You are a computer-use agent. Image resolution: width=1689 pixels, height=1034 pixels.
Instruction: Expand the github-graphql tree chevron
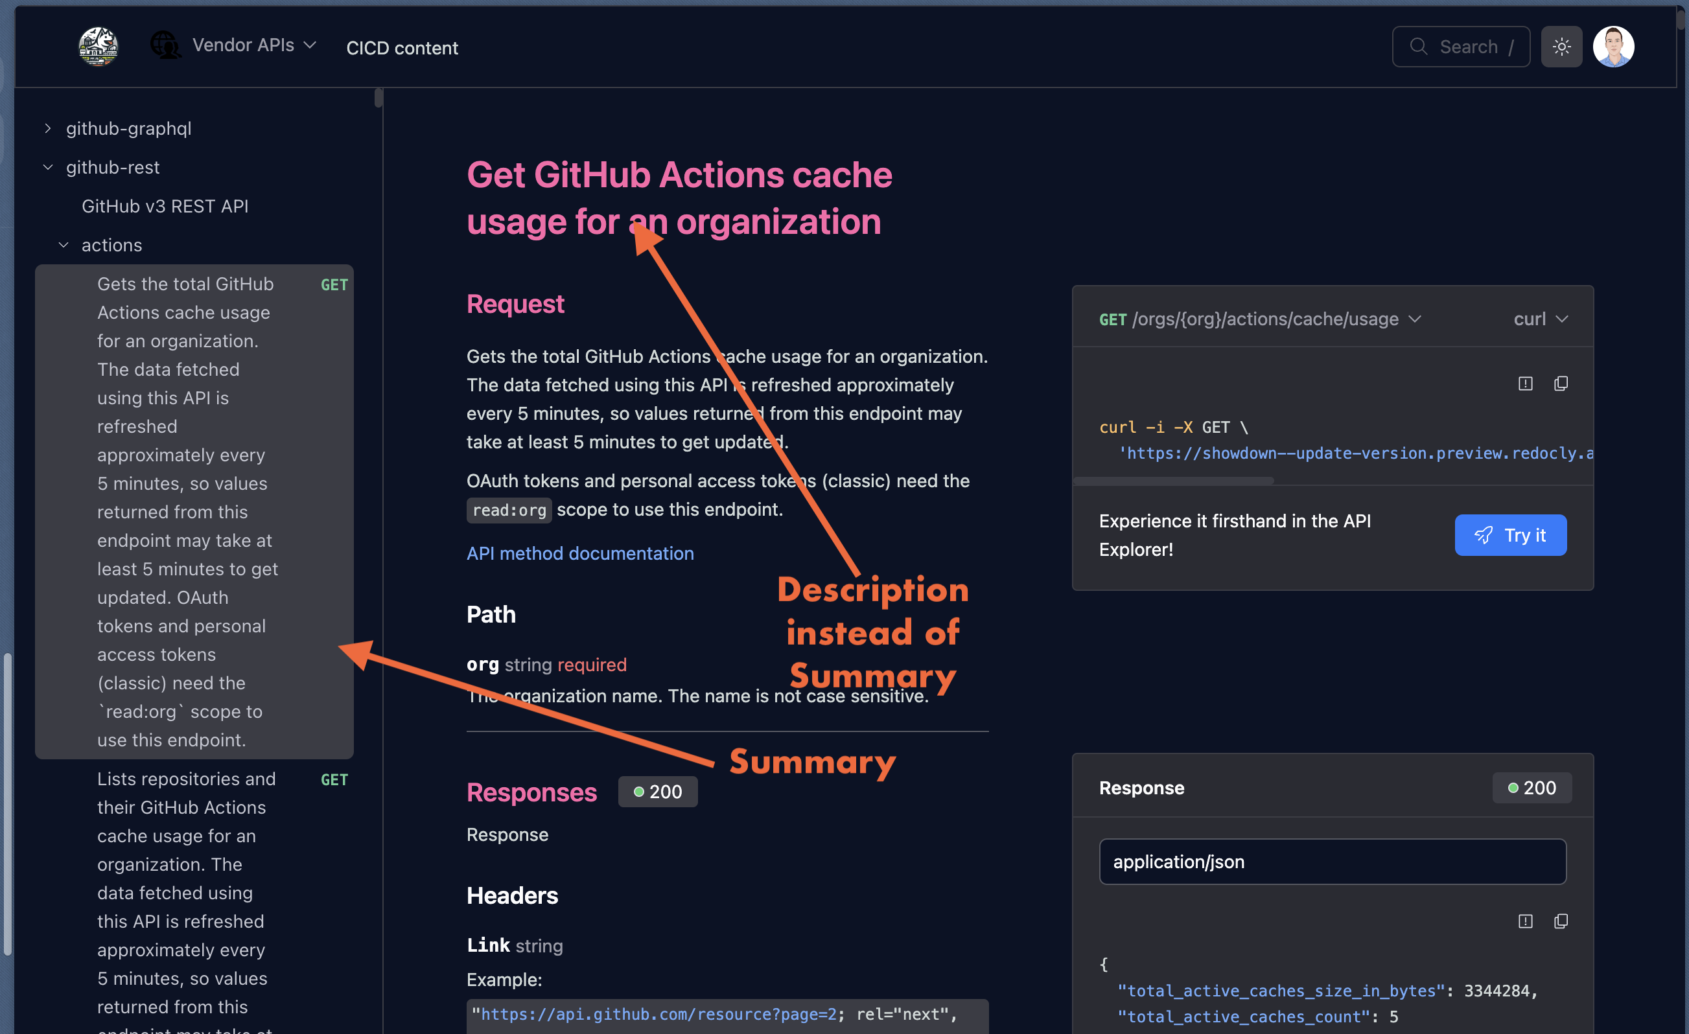click(x=47, y=128)
